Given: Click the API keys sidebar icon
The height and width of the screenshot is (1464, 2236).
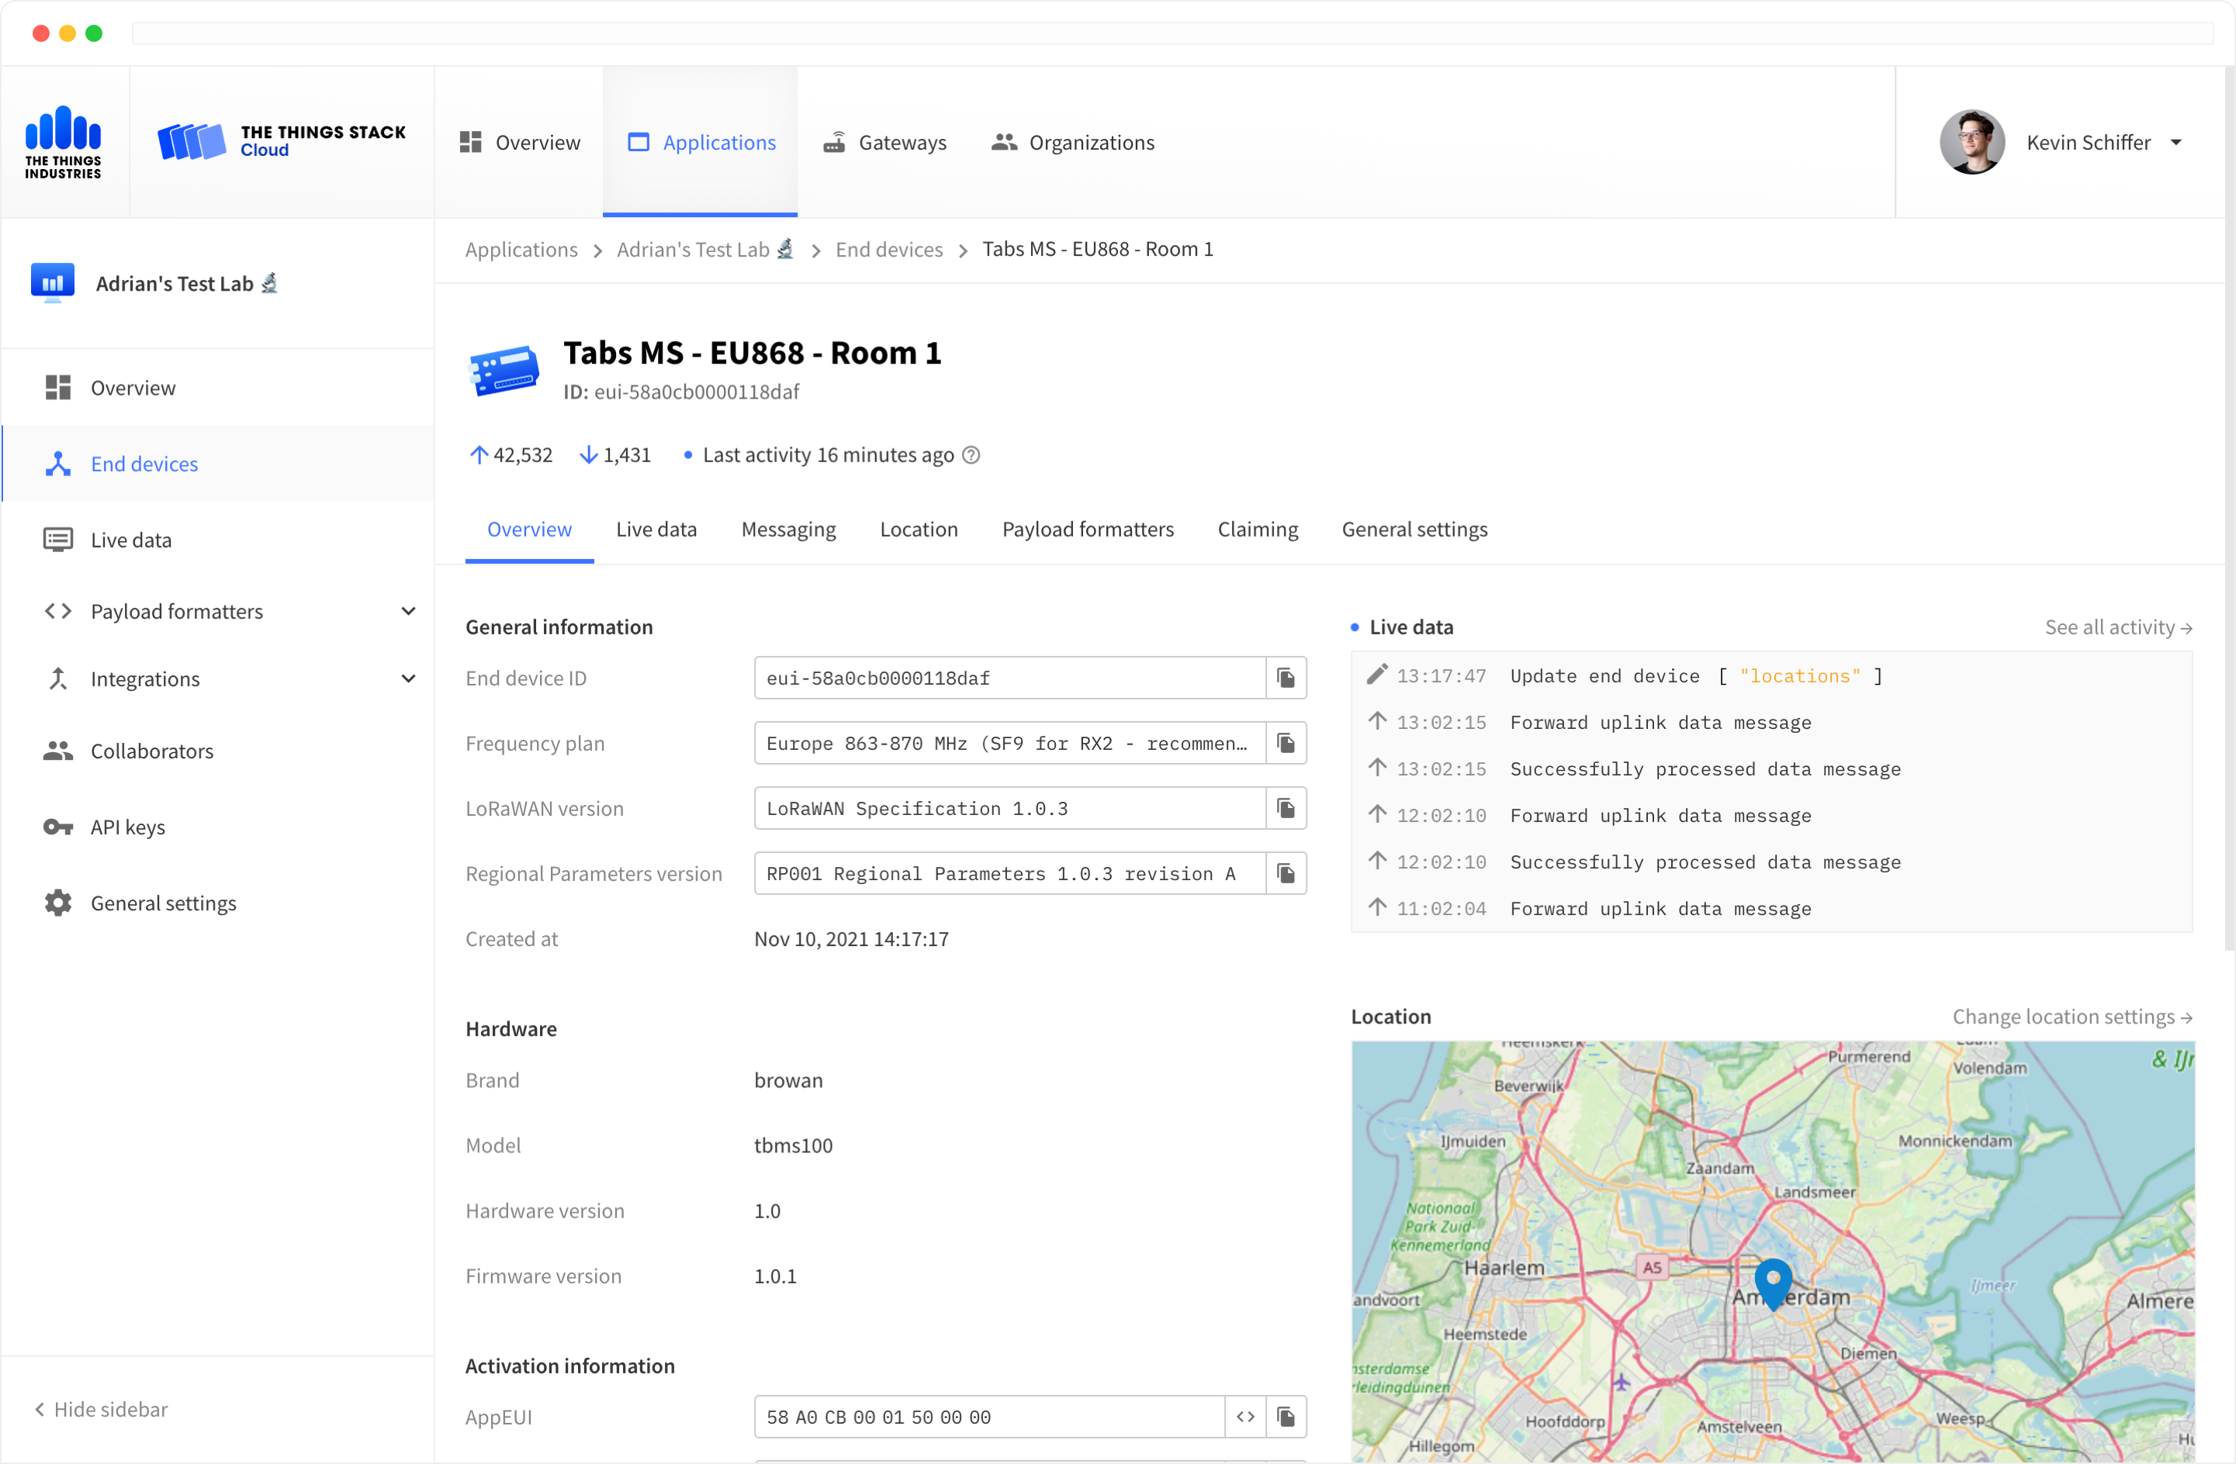Looking at the screenshot, I should click(x=57, y=827).
